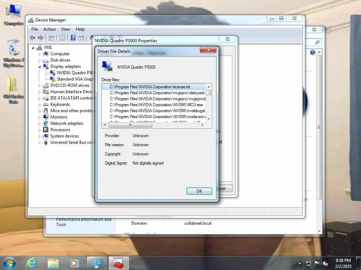Close the NVIDIA Quadro P5000 Properties window
361x270 pixels.
pyautogui.click(x=227, y=39)
